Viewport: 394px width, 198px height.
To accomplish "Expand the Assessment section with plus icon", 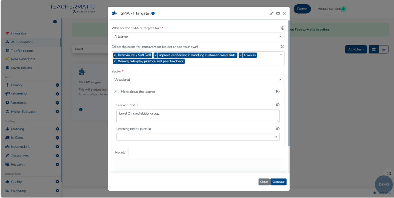I will tap(58, 156).
